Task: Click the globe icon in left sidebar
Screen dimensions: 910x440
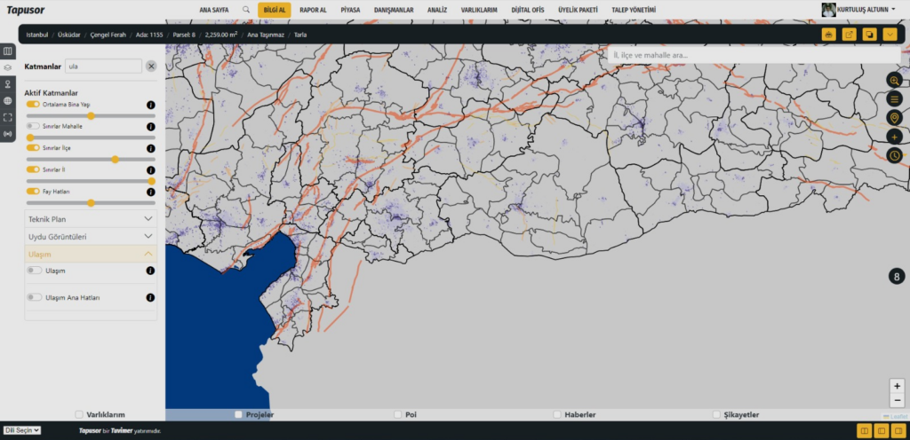Action: [8, 100]
